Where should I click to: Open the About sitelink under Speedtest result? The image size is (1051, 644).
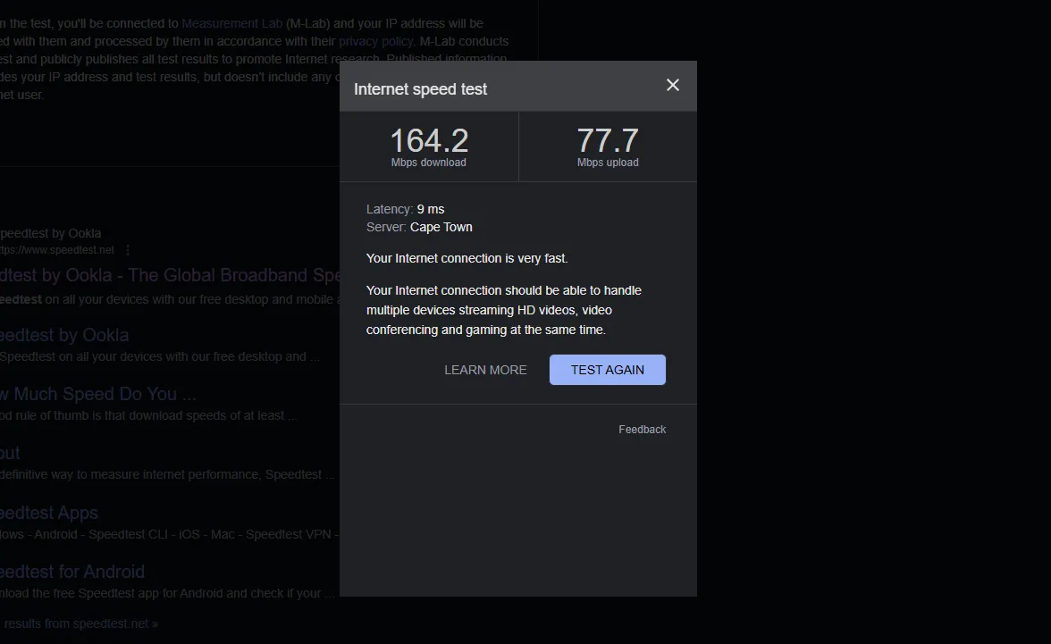click(10, 453)
